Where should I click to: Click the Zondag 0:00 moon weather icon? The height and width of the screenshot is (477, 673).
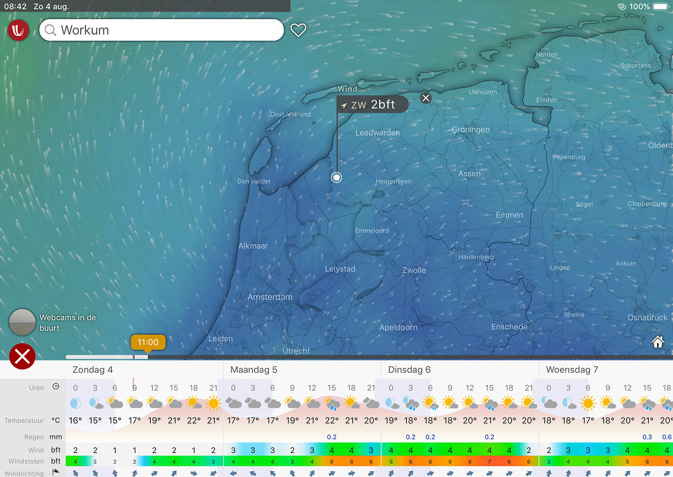(75, 403)
